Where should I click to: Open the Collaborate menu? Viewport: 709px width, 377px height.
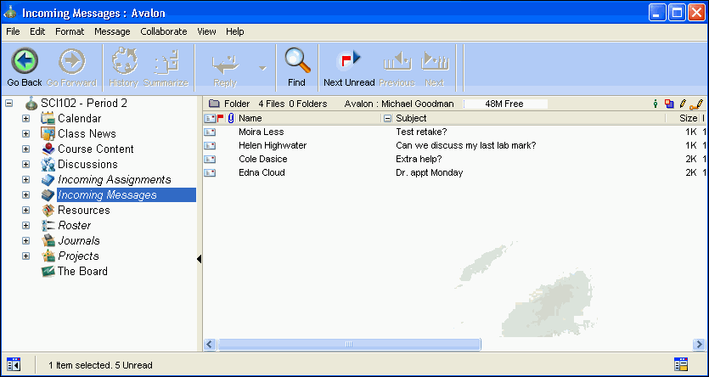pyautogui.click(x=163, y=31)
